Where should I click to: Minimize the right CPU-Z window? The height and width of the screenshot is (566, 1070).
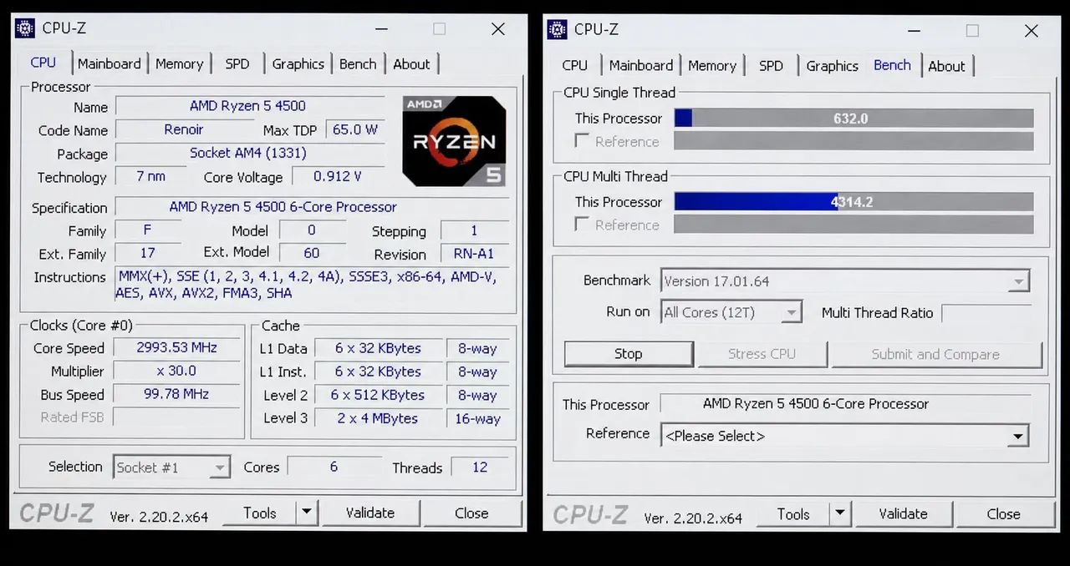(x=914, y=30)
